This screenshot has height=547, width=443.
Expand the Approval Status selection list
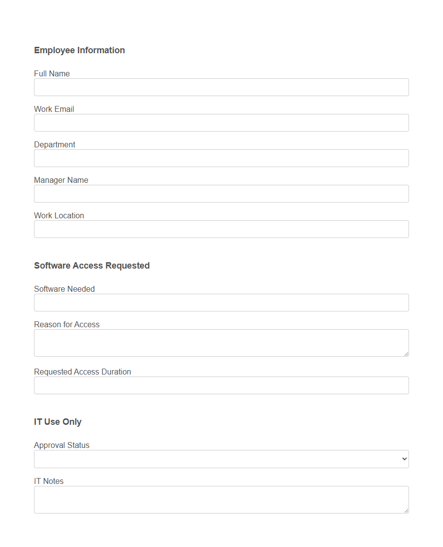(221, 459)
